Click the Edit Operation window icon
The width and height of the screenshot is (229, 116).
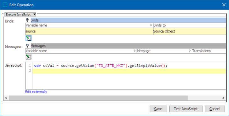pos(5,5)
